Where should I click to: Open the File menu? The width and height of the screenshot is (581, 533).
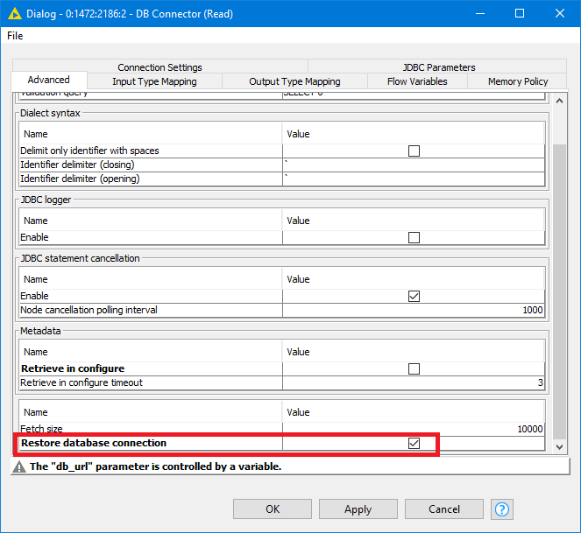coord(15,36)
